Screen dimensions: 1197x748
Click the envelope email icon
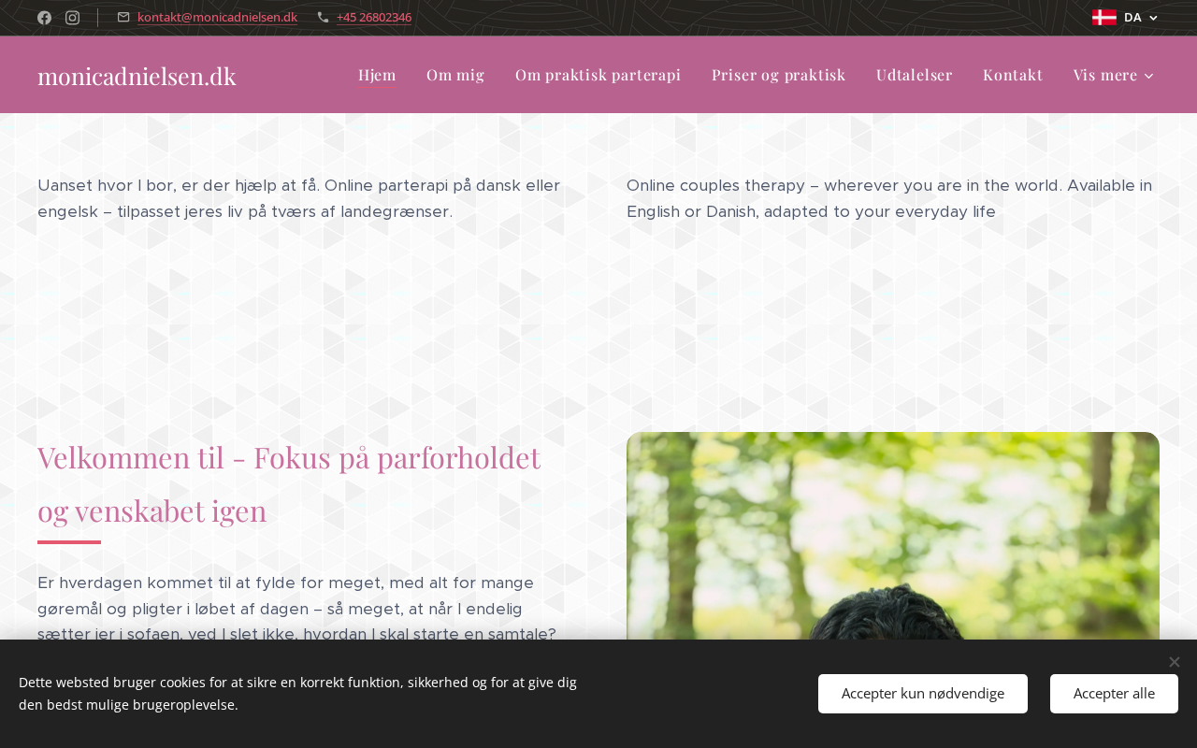[123, 17]
